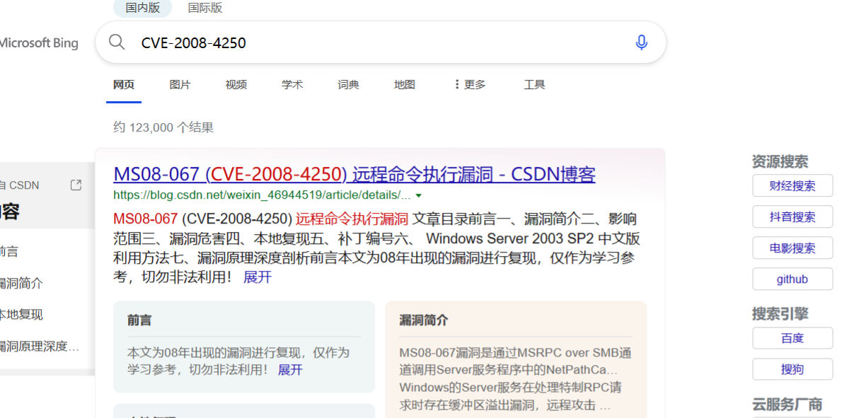
Task: Activate the microphone voice search icon
Action: (641, 42)
